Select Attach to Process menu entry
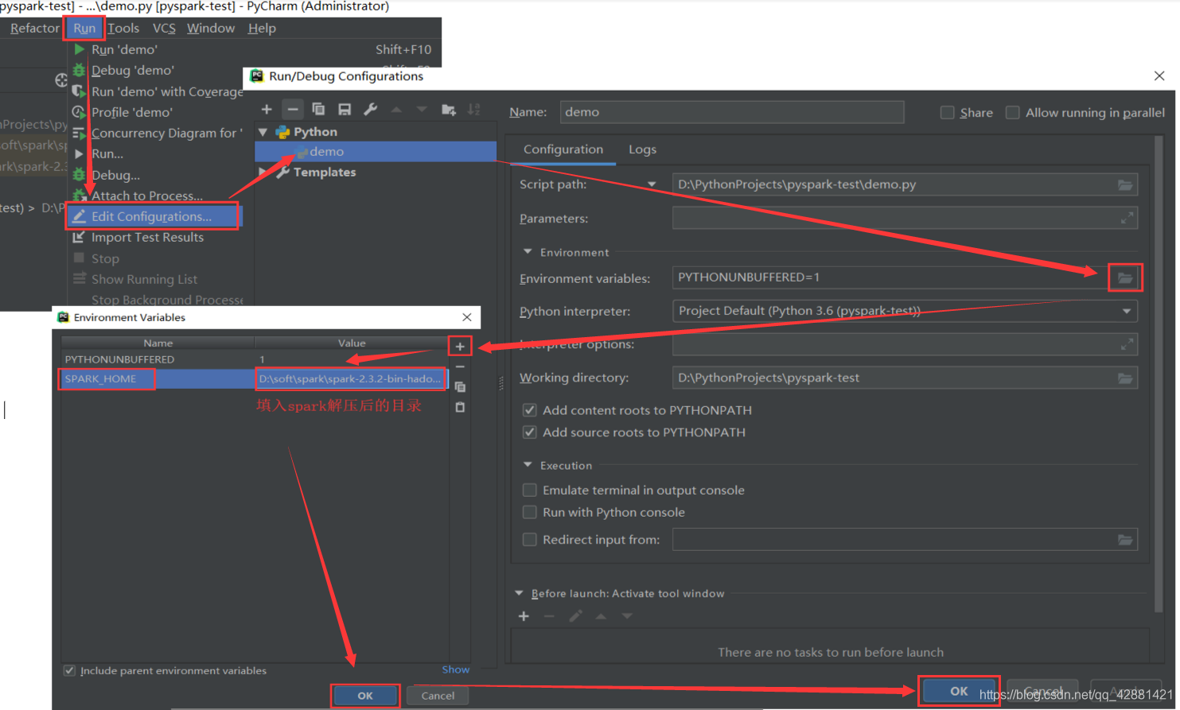1180x710 pixels. pos(147,196)
